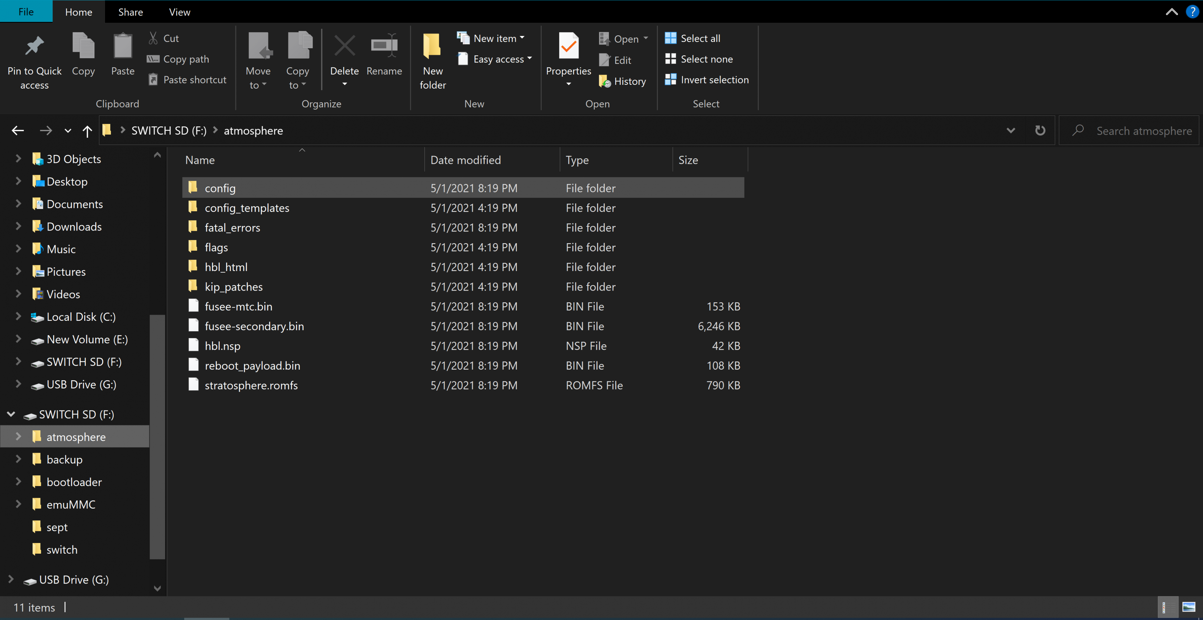1203x620 pixels.
Task: Expand the atmosphere folder in tree
Action: pyautogui.click(x=19, y=437)
